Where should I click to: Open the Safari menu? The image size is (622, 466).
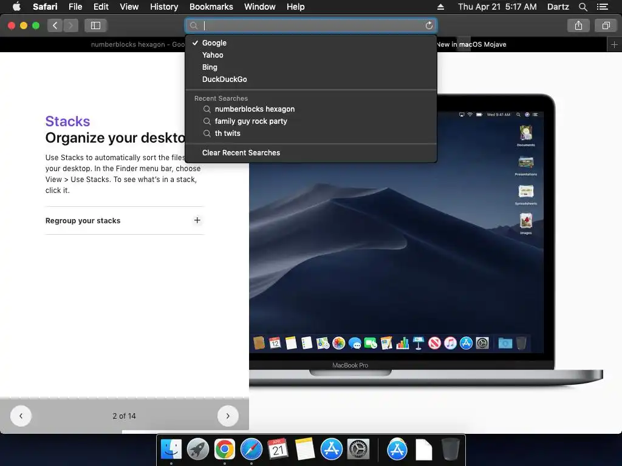(45, 7)
